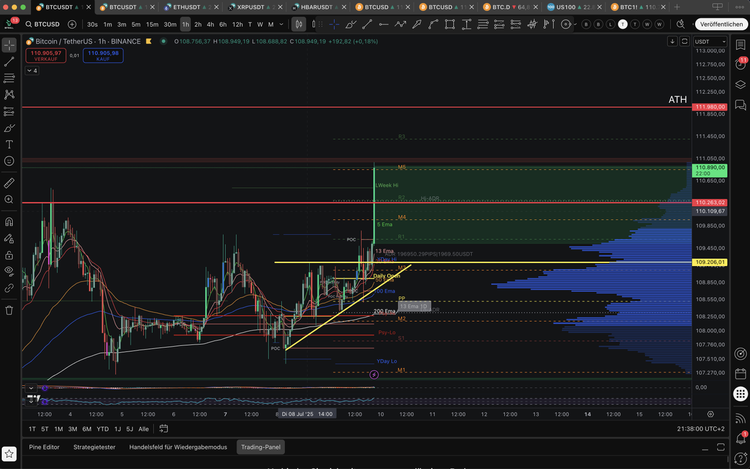The image size is (750, 469).
Task: Switch to the US100 tab
Action: pos(574,7)
